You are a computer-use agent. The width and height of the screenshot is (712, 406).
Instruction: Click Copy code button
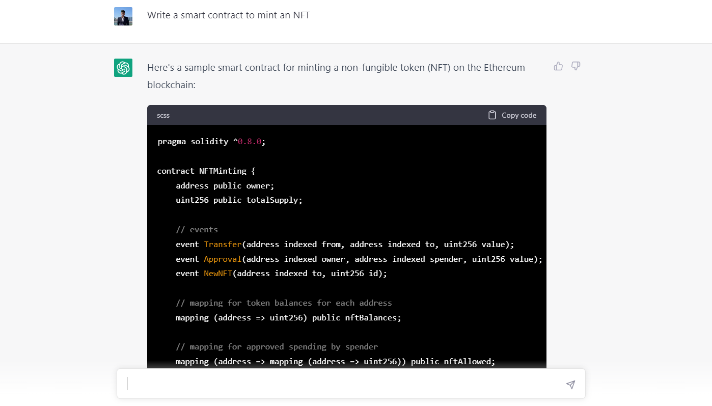click(512, 115)
